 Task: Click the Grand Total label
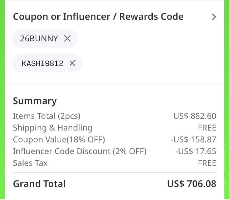click(39, 184)
